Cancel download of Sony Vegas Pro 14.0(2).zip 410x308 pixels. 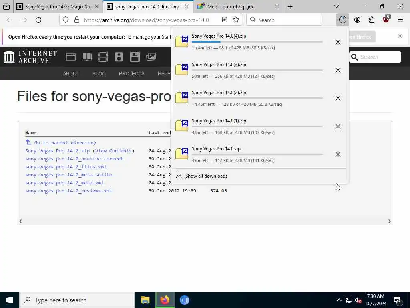pyautogui.click(x=338, y=98)
